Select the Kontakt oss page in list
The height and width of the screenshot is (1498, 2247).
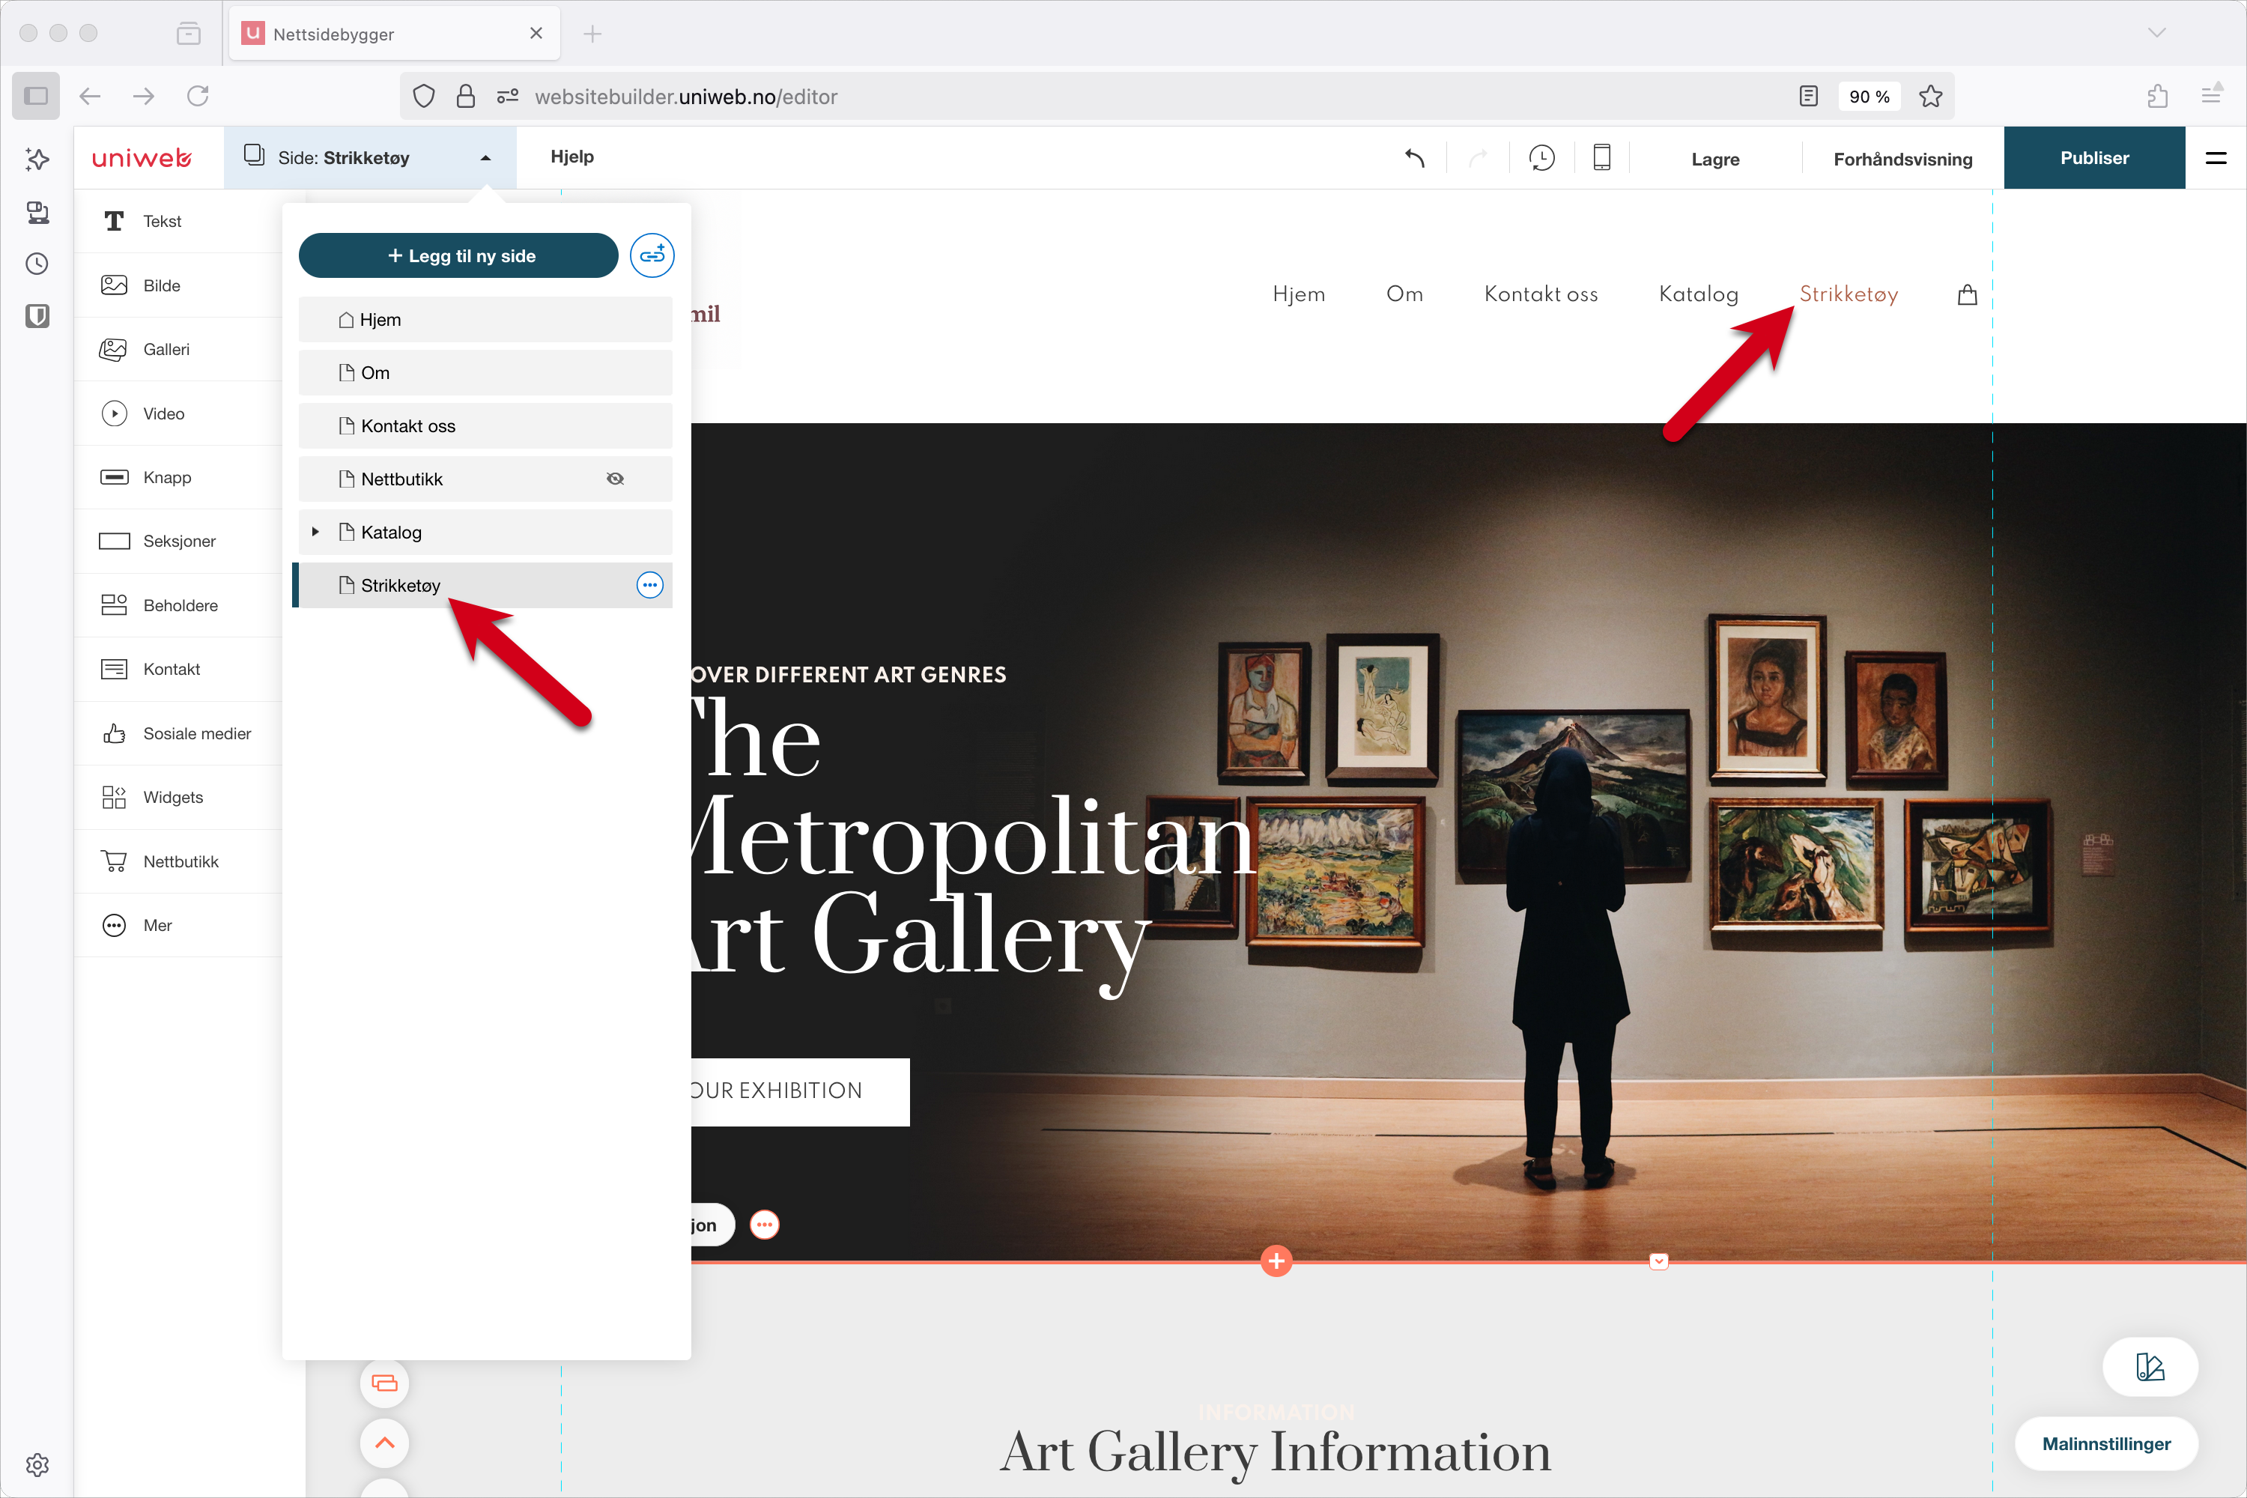(485, 426)
